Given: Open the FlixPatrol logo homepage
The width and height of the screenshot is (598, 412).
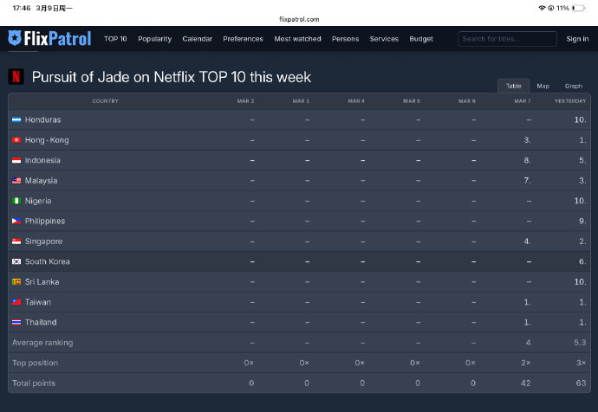Looking at the screenshot, I should [x=49, y=38].
